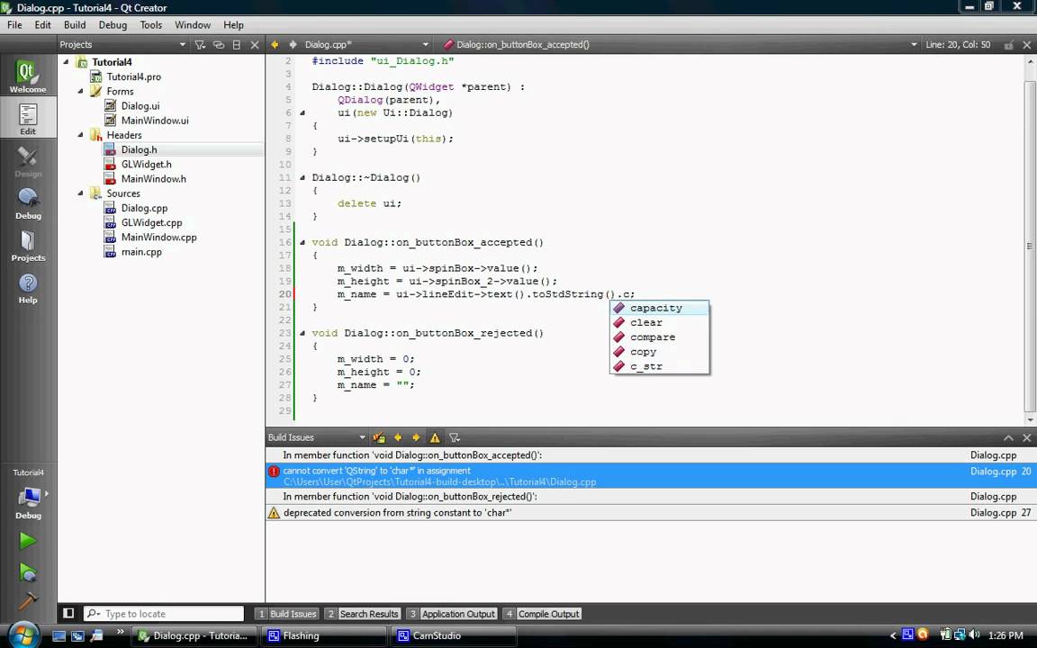
Task: Click the Type to locate field
Action: [164, 614]
